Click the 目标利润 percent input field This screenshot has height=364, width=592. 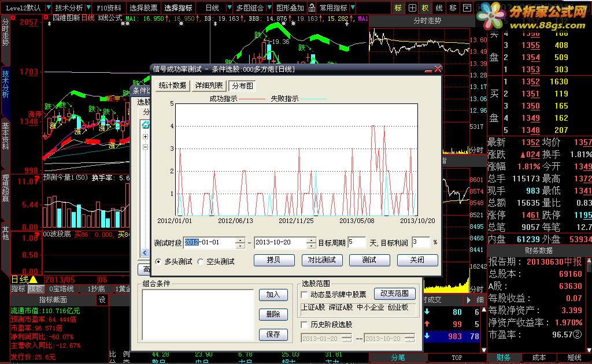(x=421, y=243)
